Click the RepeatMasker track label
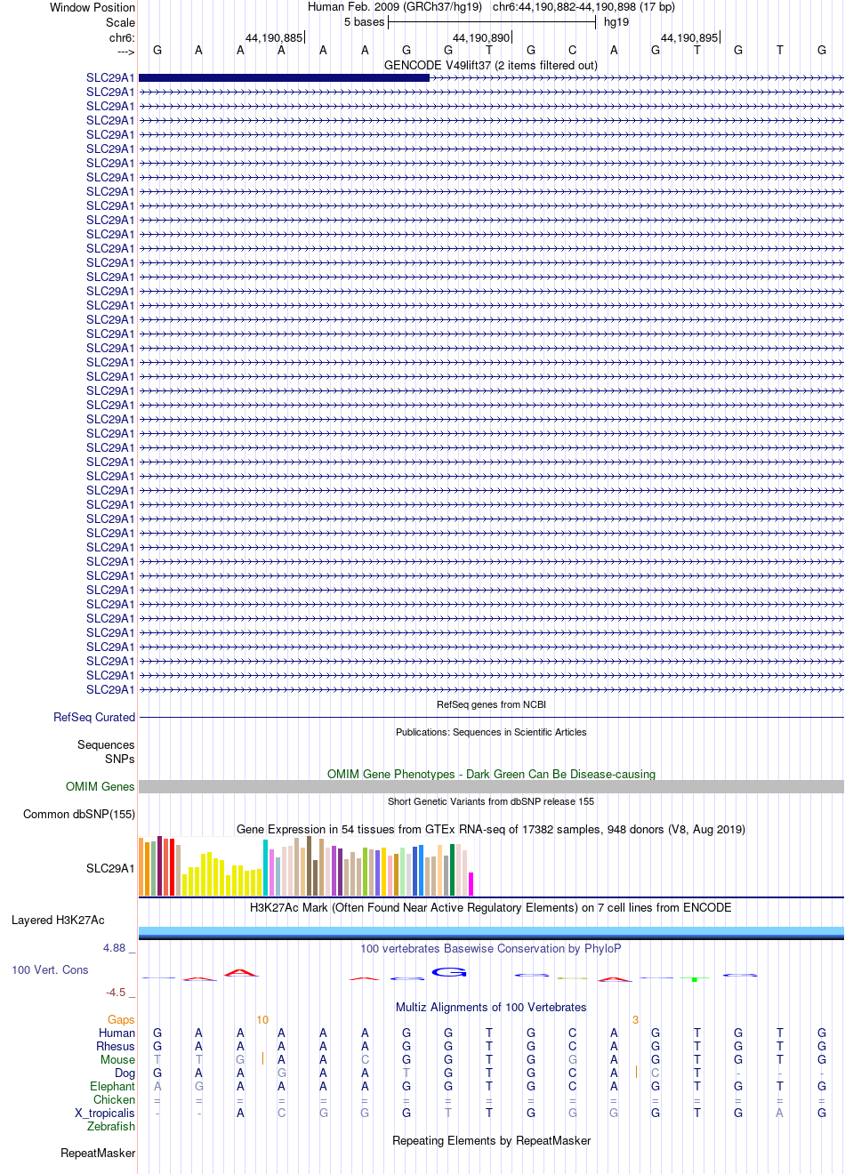Viewport: 845px width, 1174px height. click(98, 1154)
